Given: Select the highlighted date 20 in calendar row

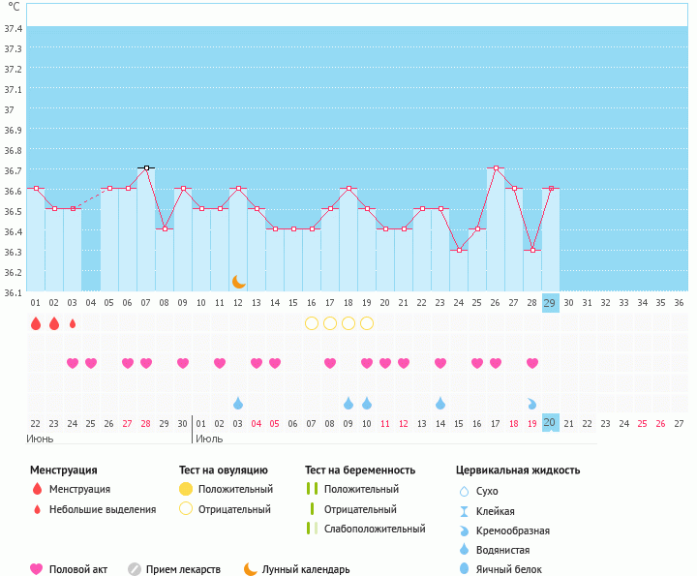Looking at the screenshot, I should coord(551,422).
